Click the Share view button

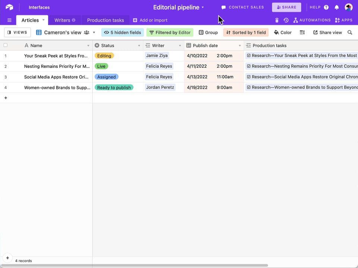point(327,32)
